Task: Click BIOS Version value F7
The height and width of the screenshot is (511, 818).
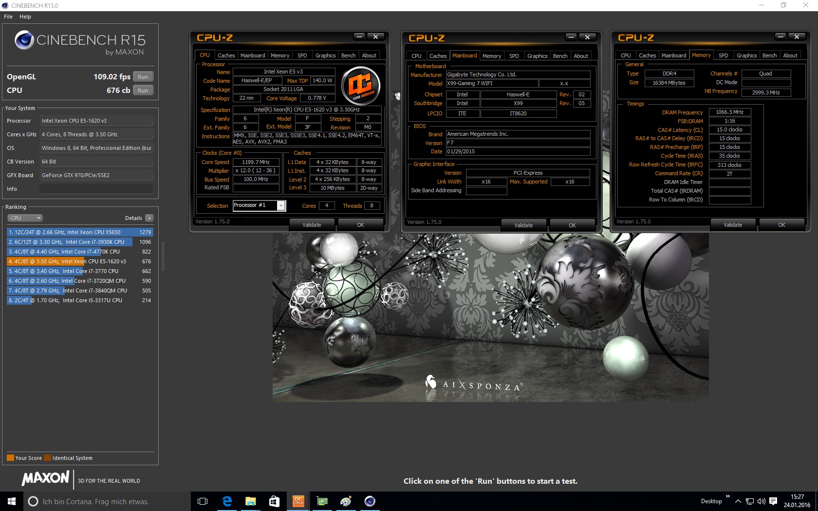Action: 518,143
